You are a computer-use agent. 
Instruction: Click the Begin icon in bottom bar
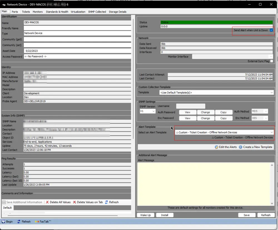pos(3,221)
